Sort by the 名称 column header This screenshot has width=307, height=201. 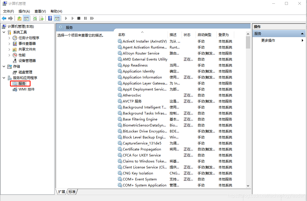[x=142, y=35]
